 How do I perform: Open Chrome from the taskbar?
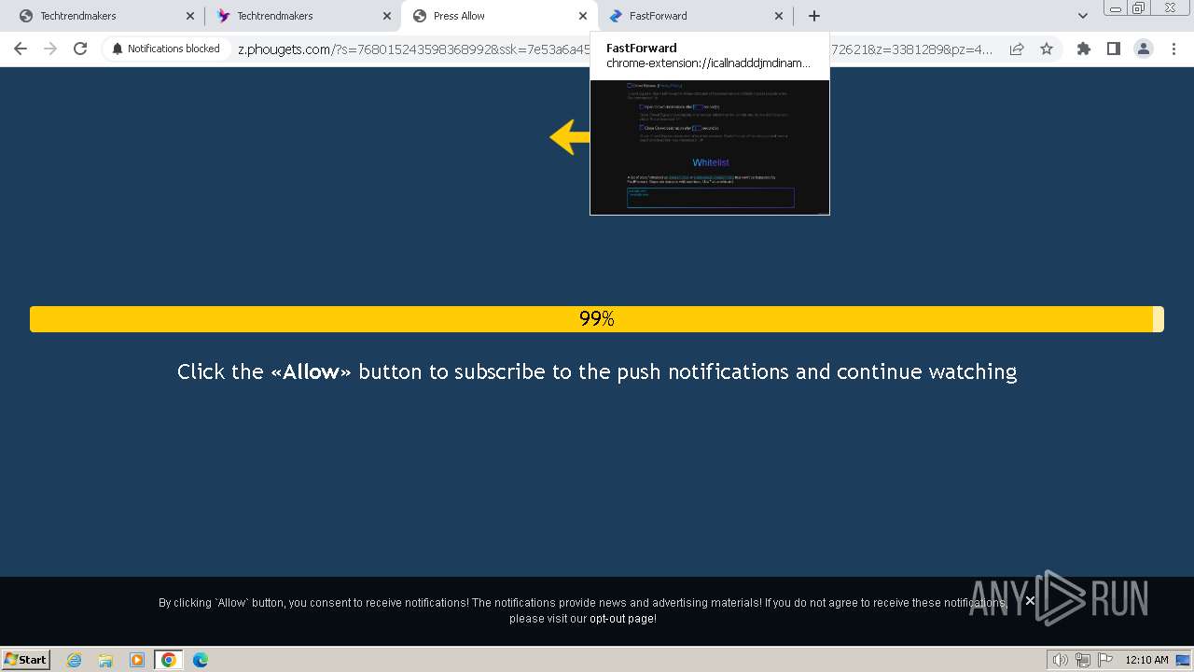pyautogui.click(x=169, y=660)
